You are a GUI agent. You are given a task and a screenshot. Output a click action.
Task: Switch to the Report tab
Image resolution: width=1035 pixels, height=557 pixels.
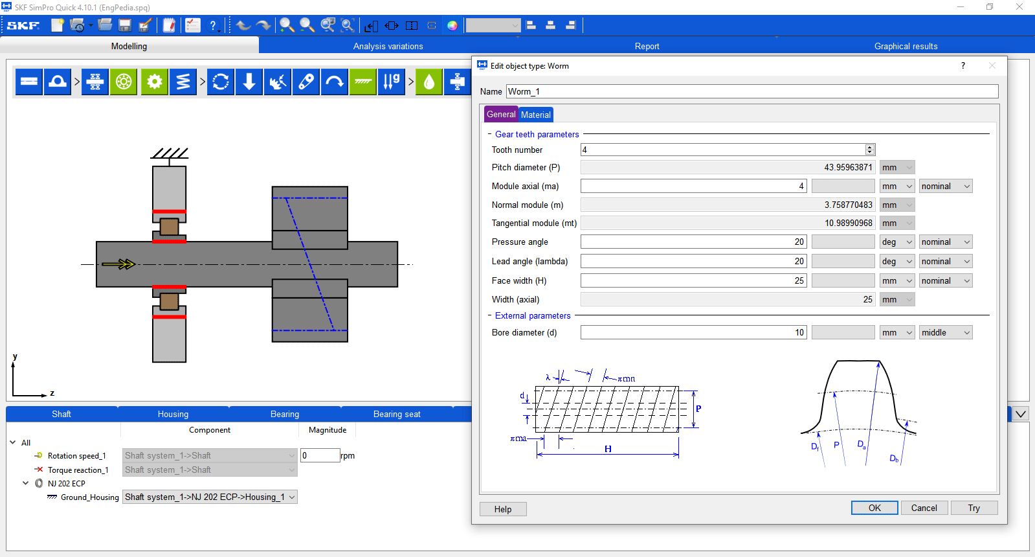coord(647,46)
